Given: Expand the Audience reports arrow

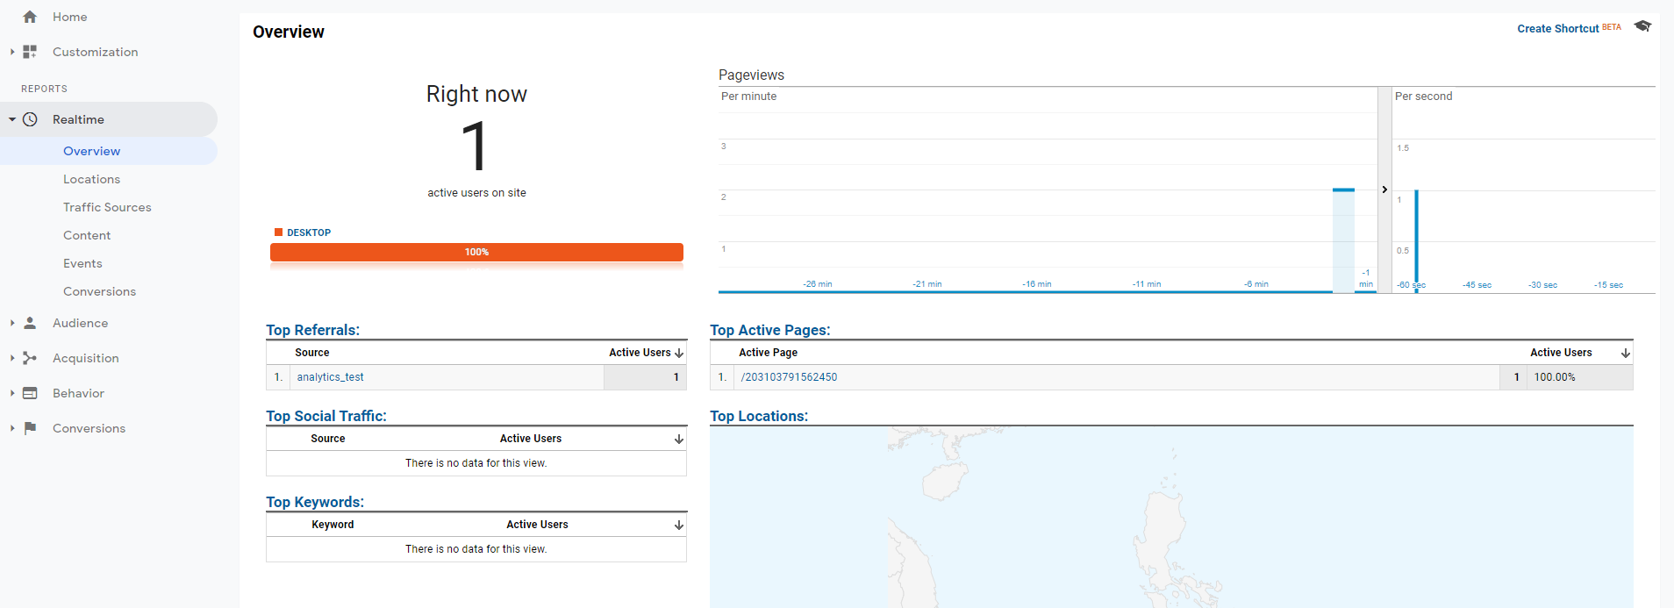Looking at the screenshot, I should 12,323.
